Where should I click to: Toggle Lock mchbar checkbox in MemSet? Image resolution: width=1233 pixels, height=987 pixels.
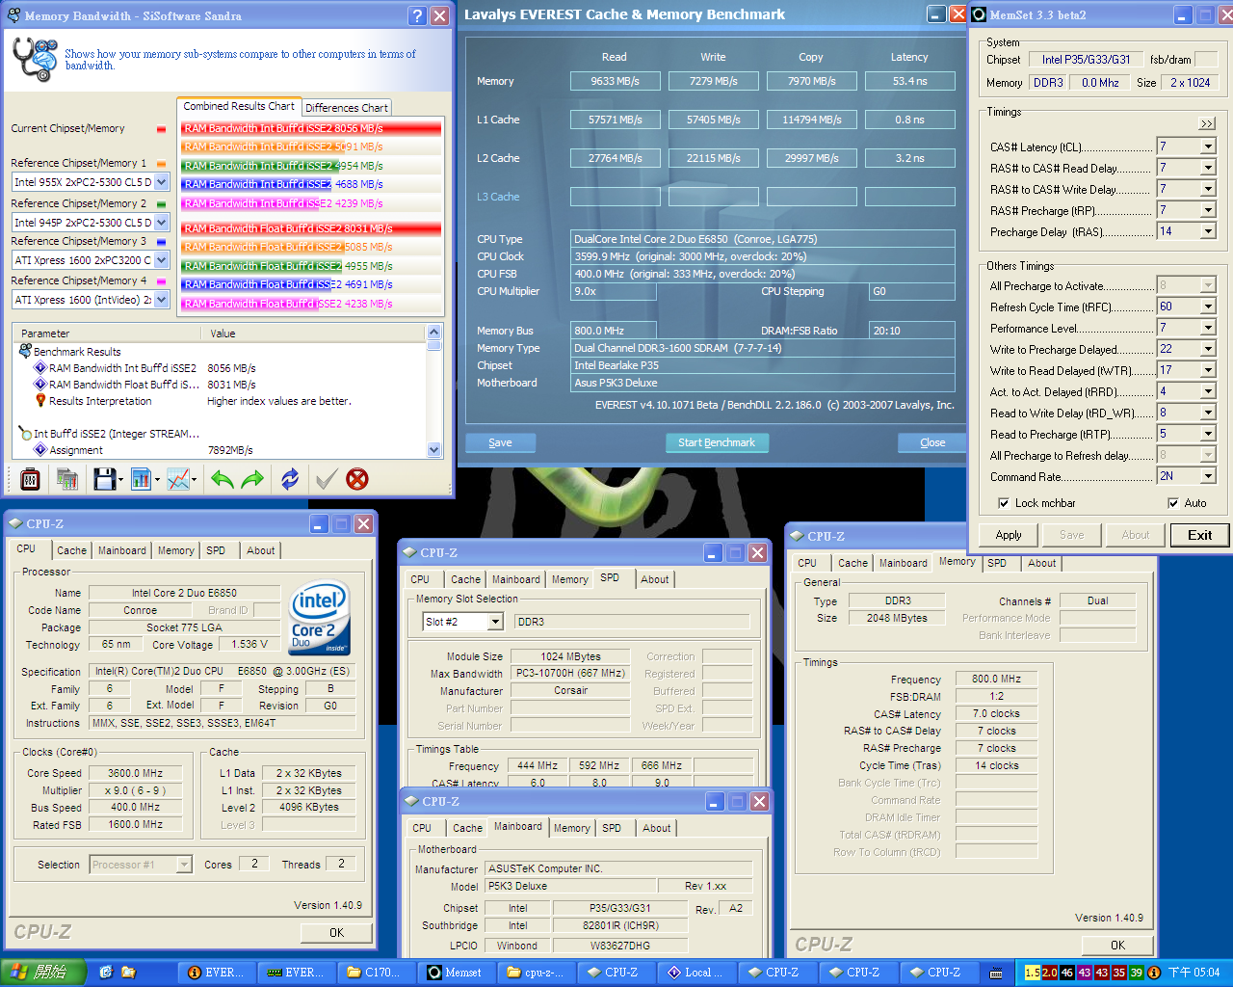[1004, 503]
